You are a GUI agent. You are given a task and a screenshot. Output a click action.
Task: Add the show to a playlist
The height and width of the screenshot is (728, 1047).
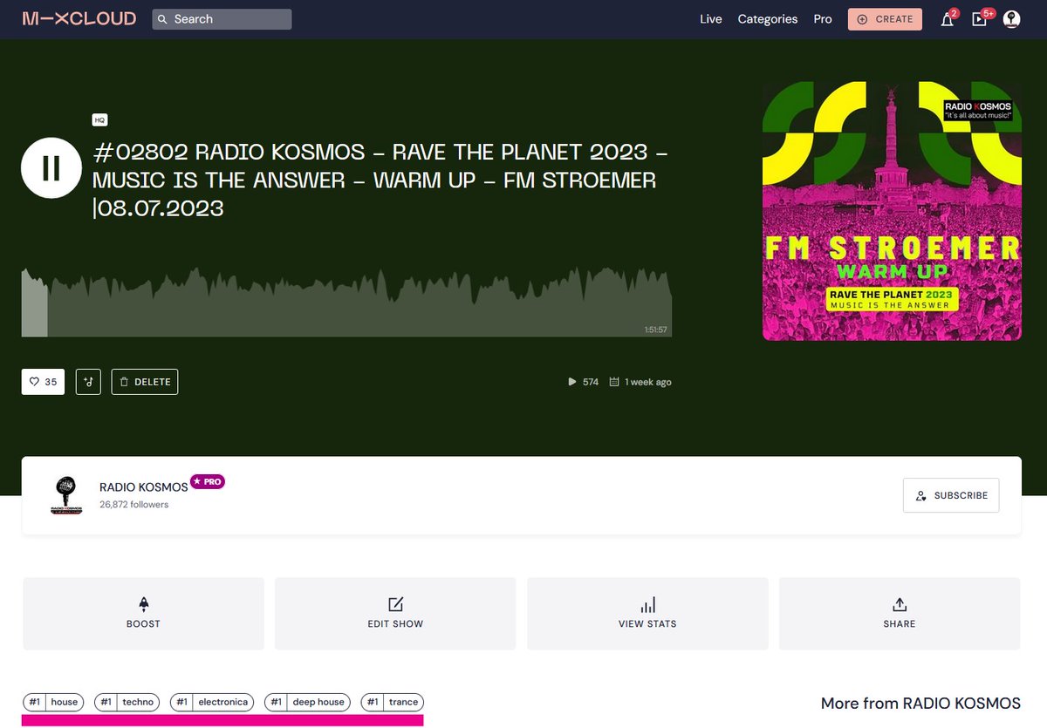click(x=88, y=382)
